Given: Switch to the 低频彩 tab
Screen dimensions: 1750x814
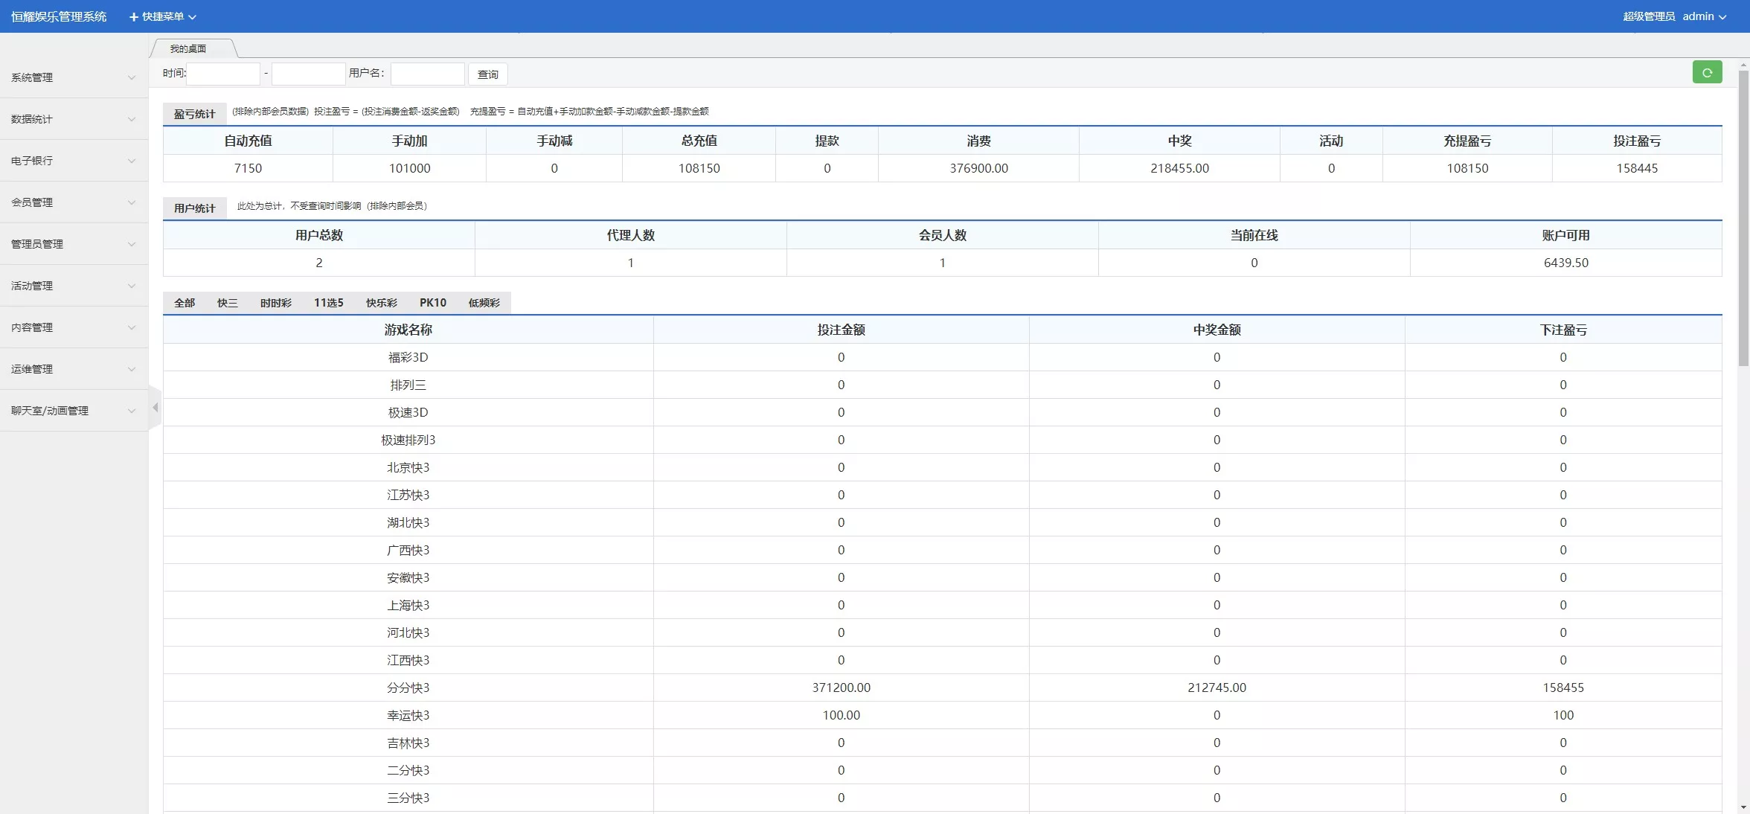Looking at the screenshot, I should (x=484, y=303).
